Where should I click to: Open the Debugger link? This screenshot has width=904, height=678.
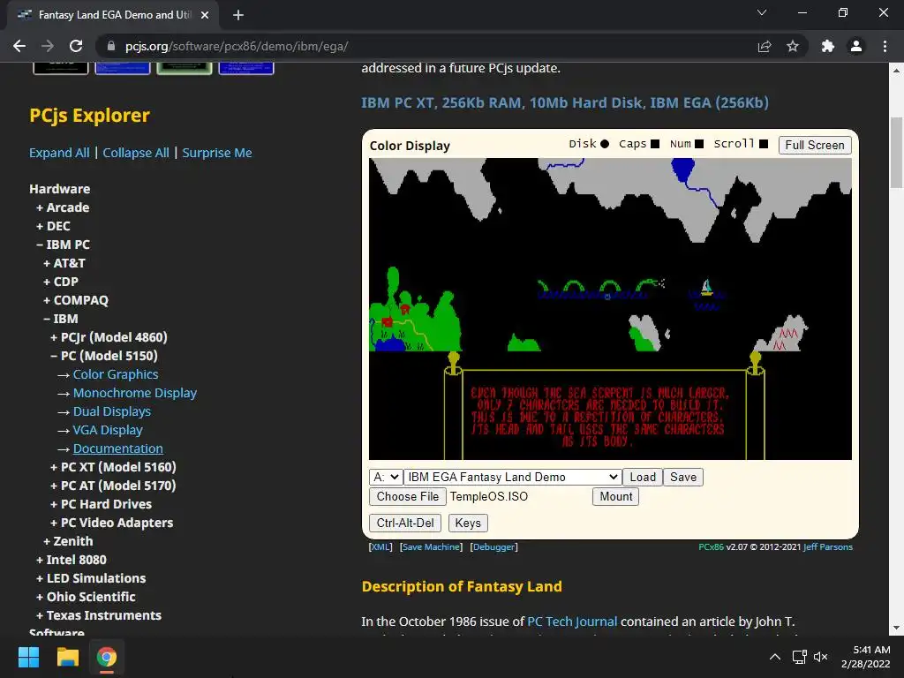[x=494, y=546]
